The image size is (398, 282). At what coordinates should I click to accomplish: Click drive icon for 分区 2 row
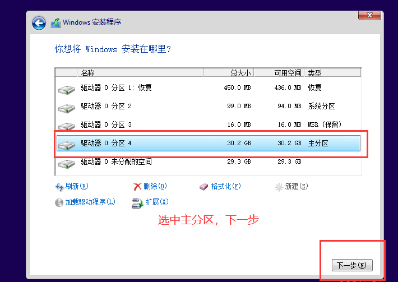click(66, 108)
